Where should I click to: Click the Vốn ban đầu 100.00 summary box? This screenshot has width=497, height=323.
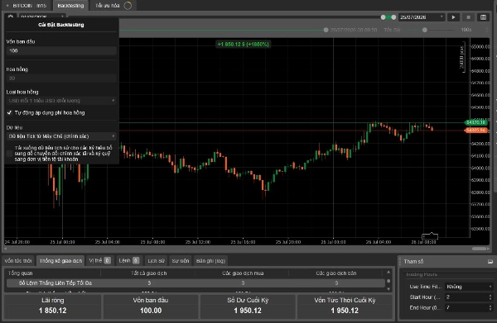point(151,306)
